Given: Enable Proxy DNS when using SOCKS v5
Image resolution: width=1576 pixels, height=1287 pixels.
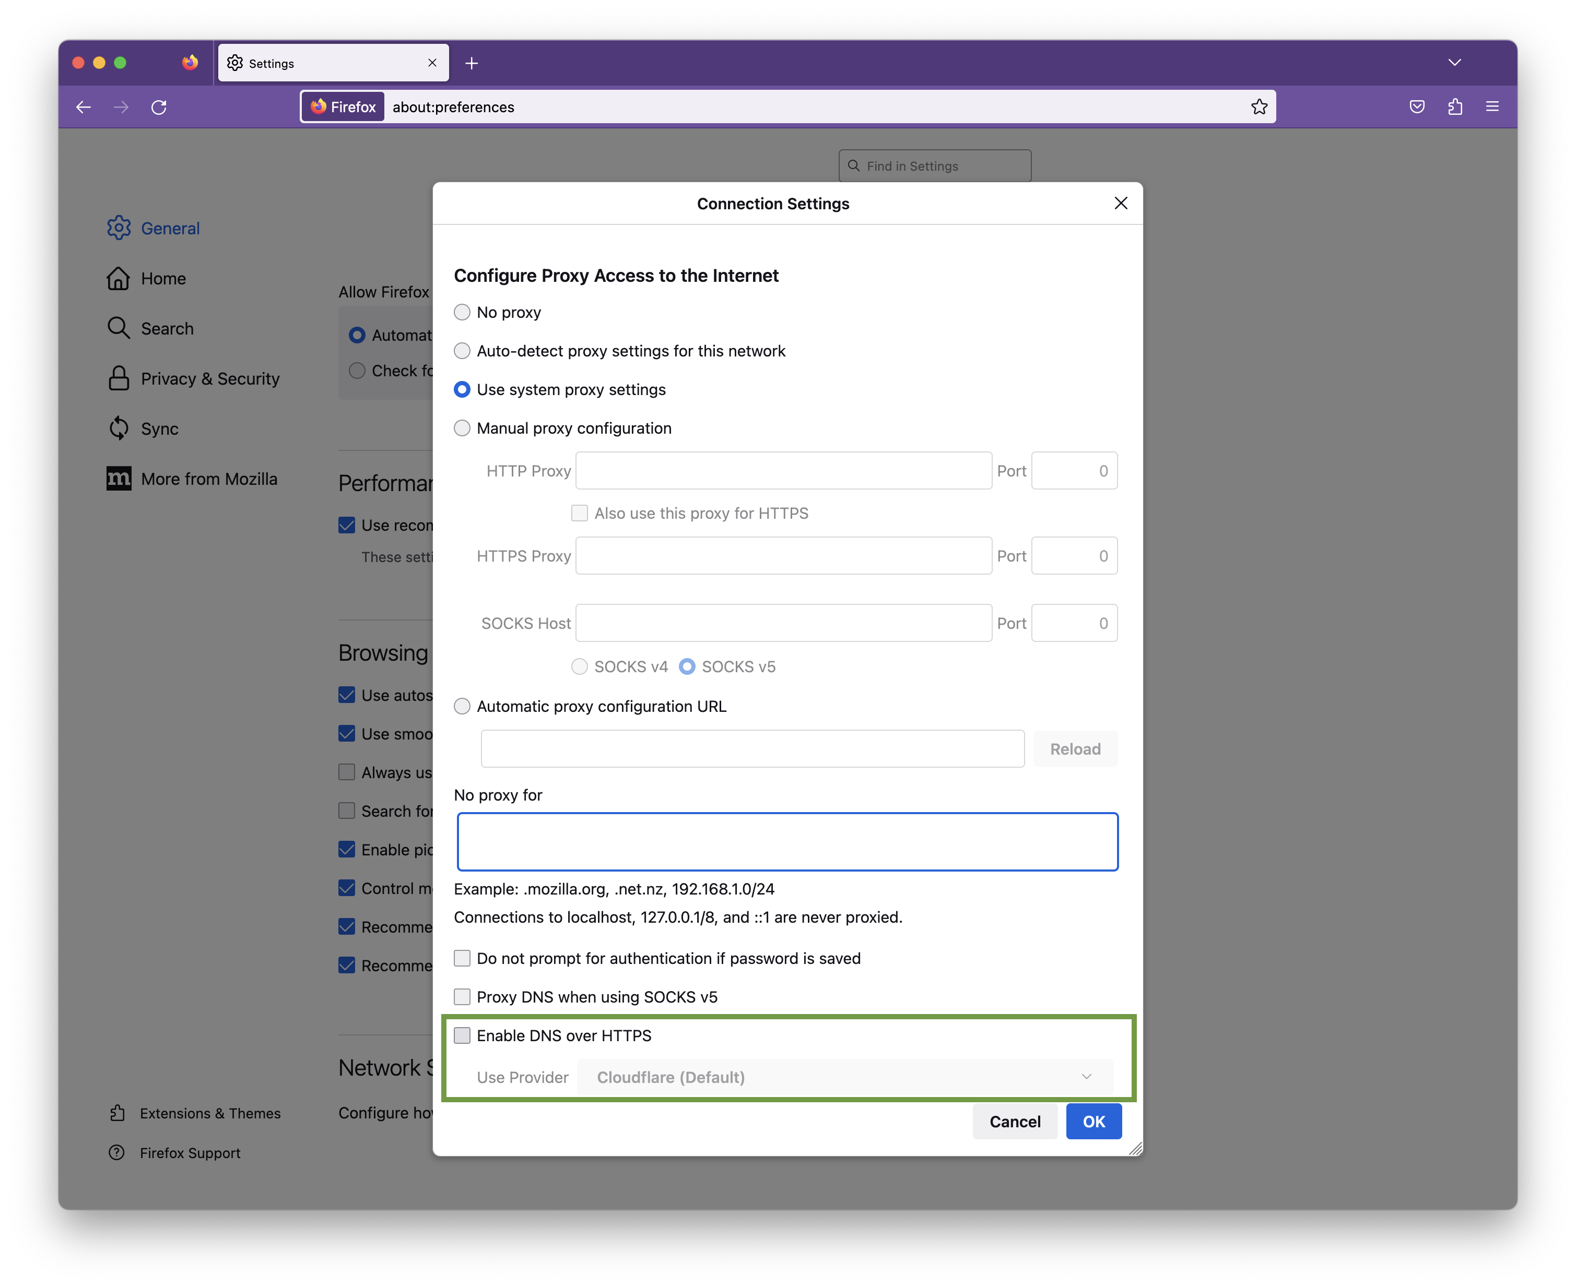Looking at the screenshot, I should (462, 996).
